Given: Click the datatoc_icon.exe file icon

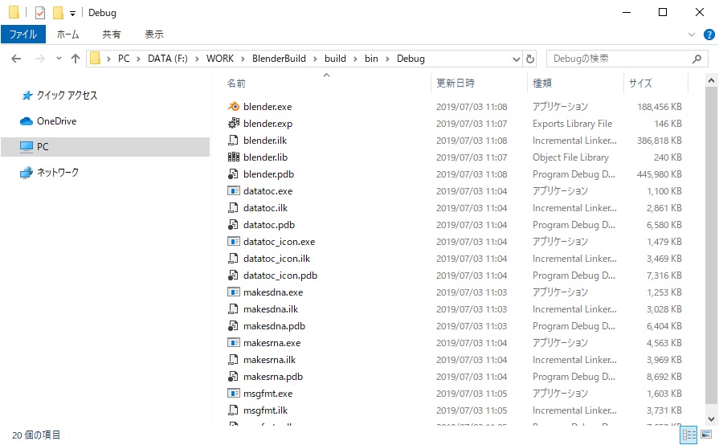Looking at the screenshot, I should [x=234, y=242].
